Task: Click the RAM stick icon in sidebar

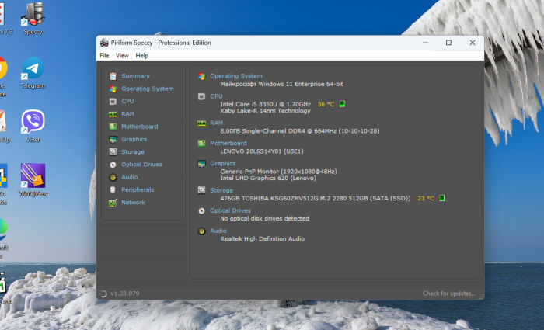Action: point(113,114)
